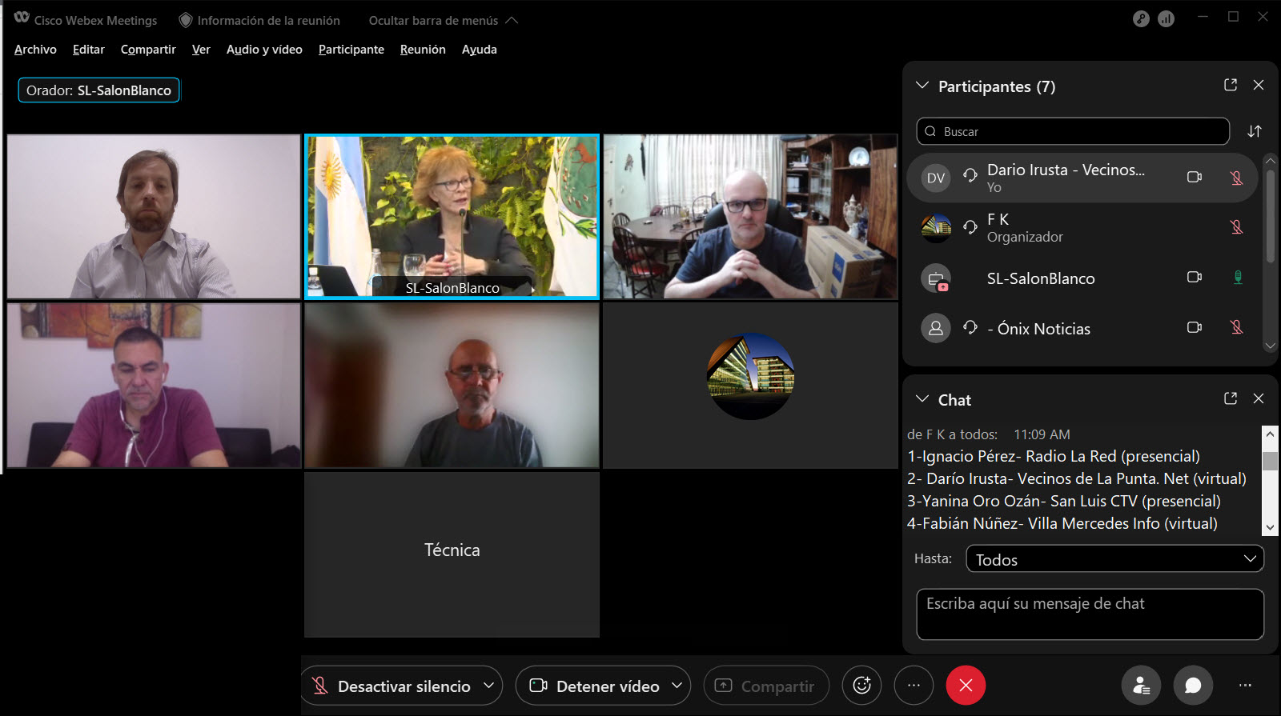1281x716 pixels.
Task: Open the Audio y vídeo menu
Action: click(264, 50)
